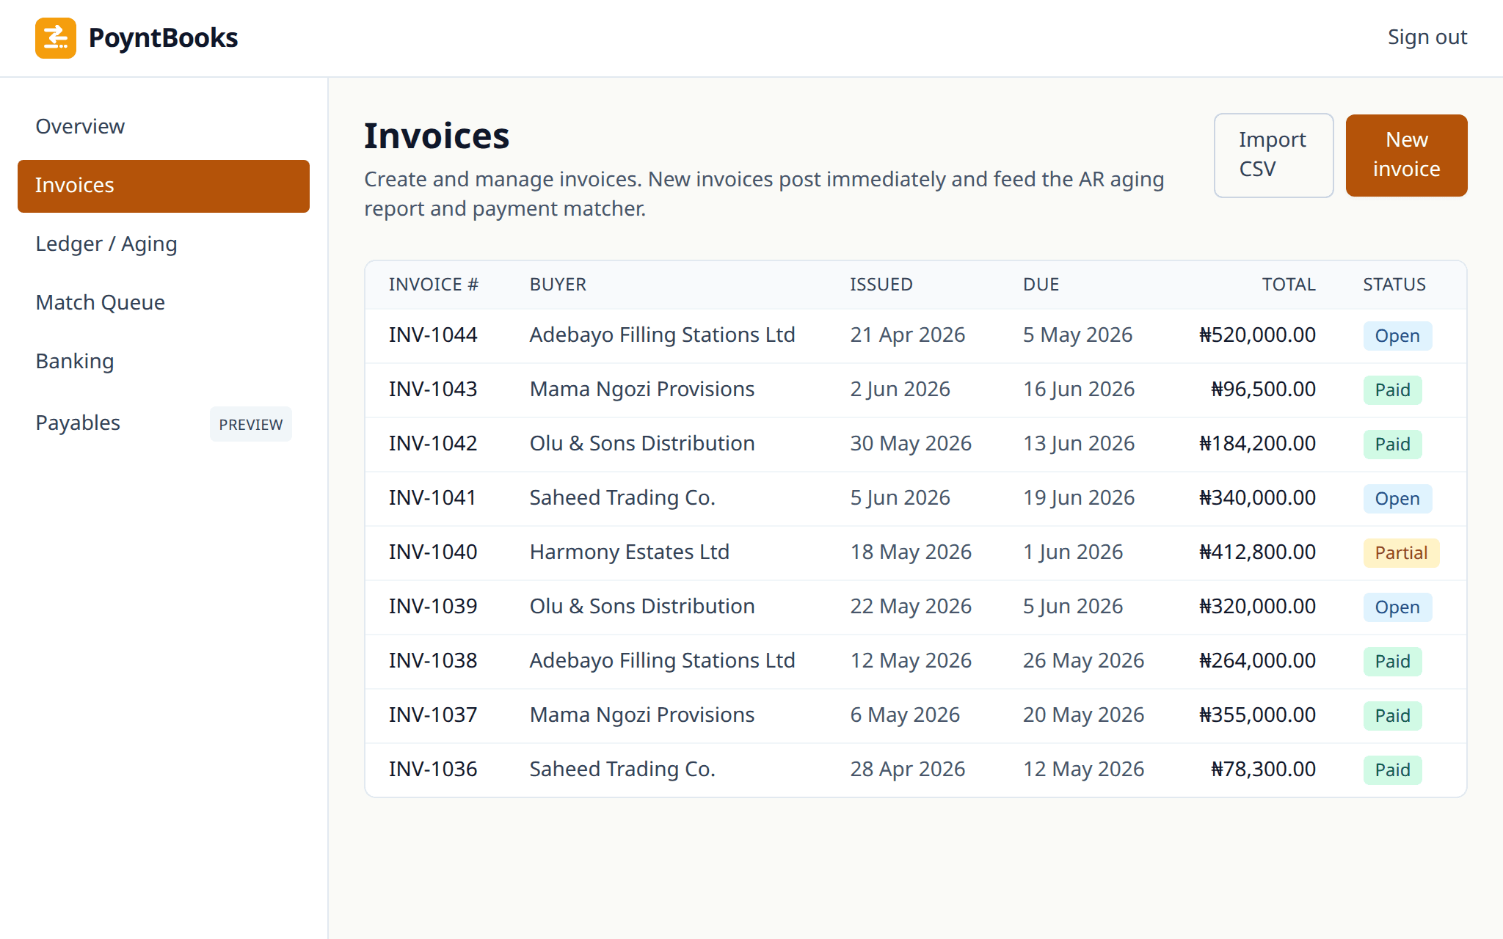Click the due date 16 Jun 2026
Screen dimensions: 1503x939
1079,390
